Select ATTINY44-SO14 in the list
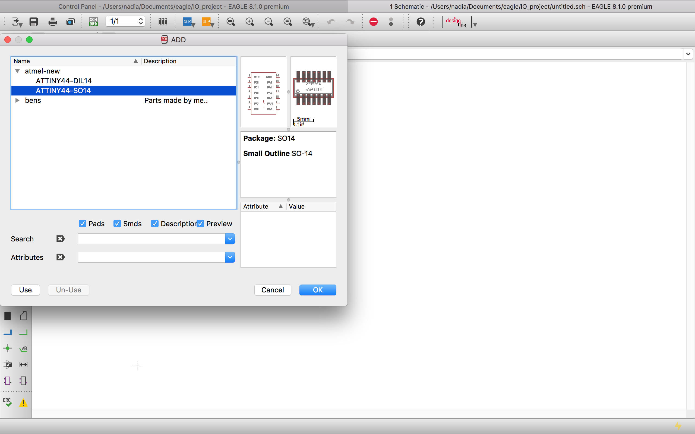The image size is (695, 434). [x=124, y=90]
